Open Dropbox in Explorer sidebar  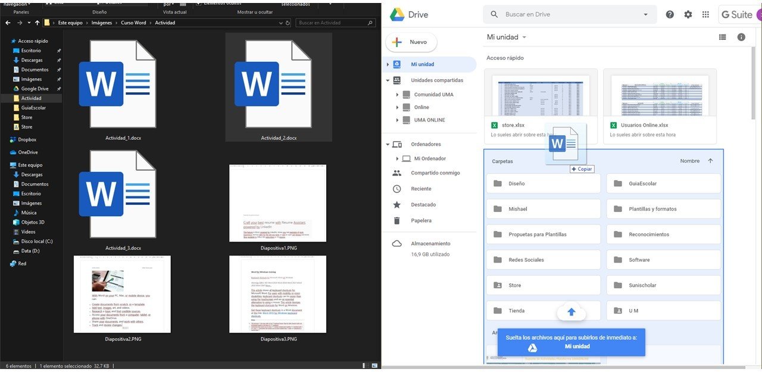27,140
